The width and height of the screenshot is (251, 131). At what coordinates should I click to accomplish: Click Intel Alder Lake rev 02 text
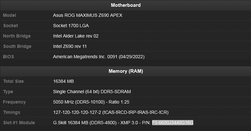click(x=76, y=36)
